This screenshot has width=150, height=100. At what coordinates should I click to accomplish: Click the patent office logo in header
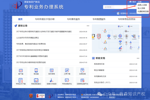pos(17,5)
